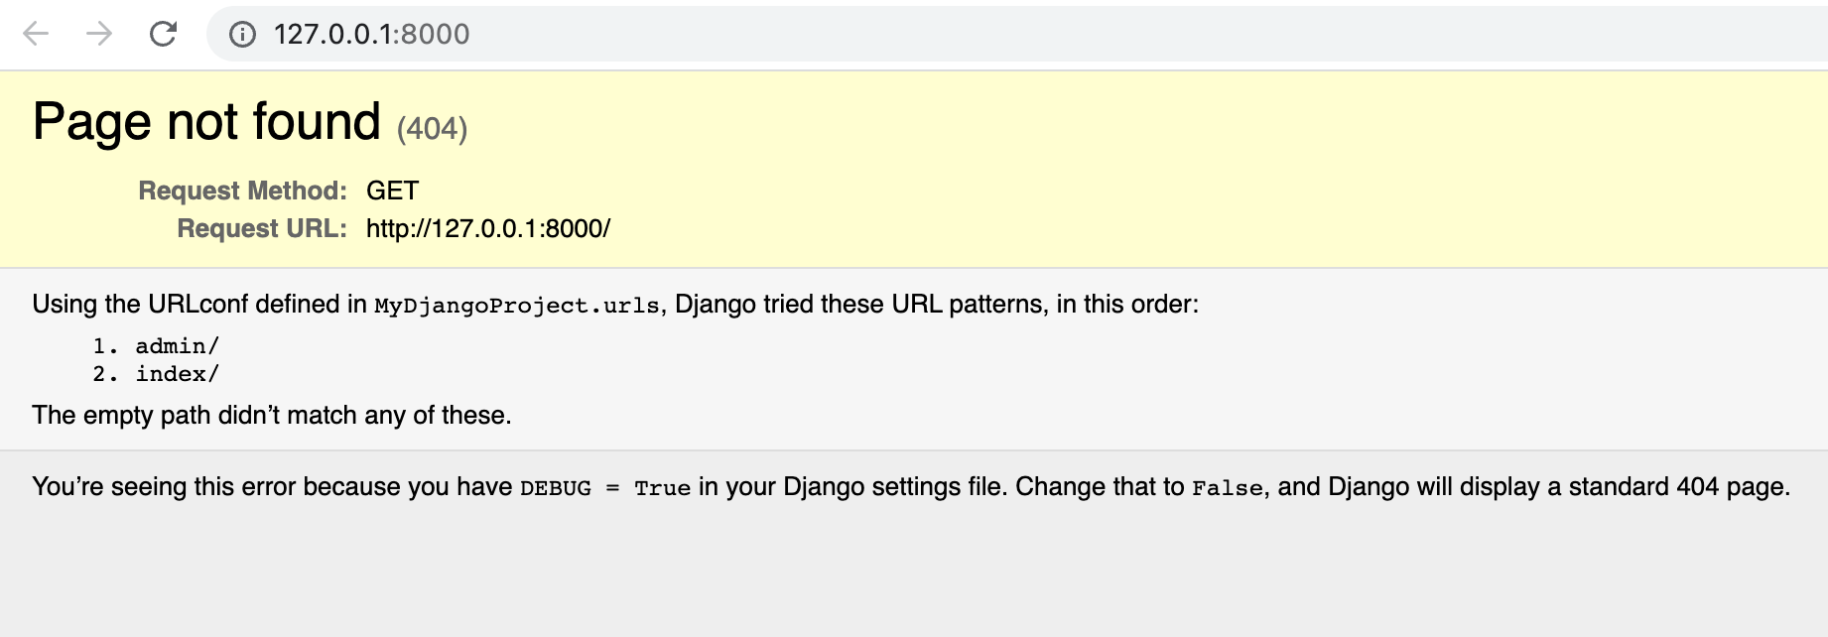This screenshot has height=637, width=1828.
Task: Select the index/ URL pattern text
Action: click(179, 374)
